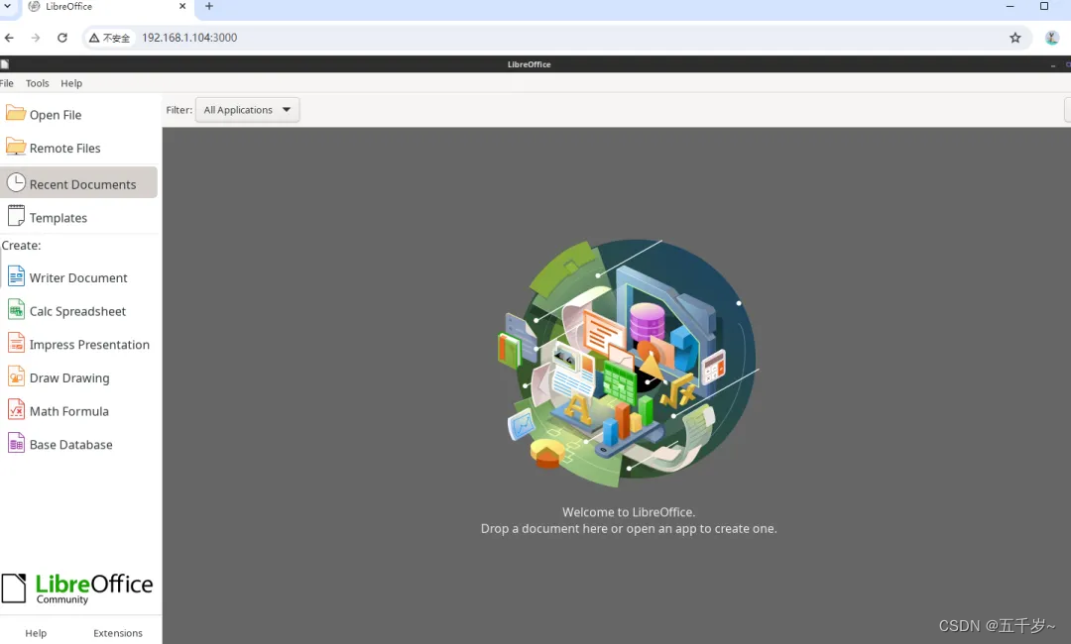This screenshot has height=644, width=1071.
Task: Click the browser back arrow
Action: [x=9, y=38]
